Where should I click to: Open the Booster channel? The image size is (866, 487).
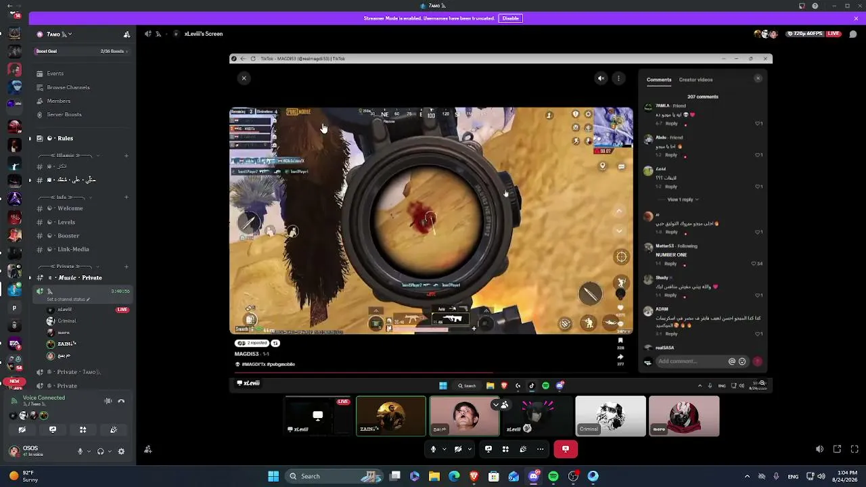(x=82, y=235)
